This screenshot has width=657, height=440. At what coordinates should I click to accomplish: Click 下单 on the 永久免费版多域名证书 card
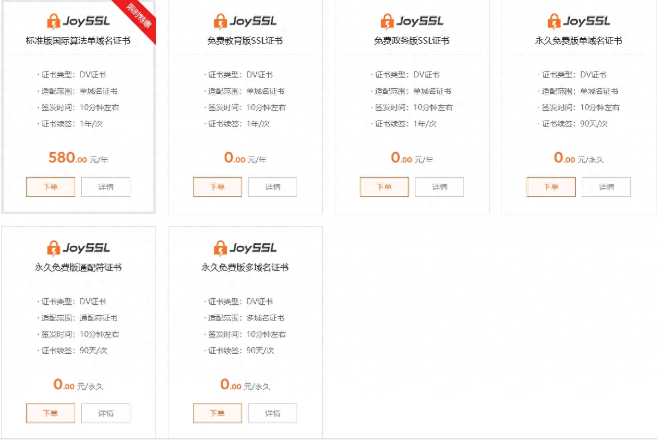(x=217, y=413)
